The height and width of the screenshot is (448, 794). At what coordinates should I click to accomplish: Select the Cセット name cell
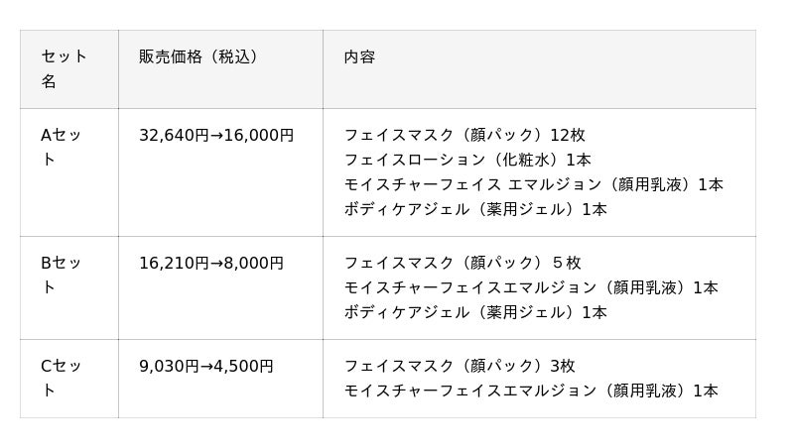[x=64, y=378]
